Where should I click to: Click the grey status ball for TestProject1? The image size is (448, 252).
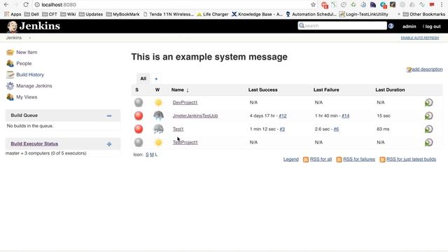coord(139,142)
